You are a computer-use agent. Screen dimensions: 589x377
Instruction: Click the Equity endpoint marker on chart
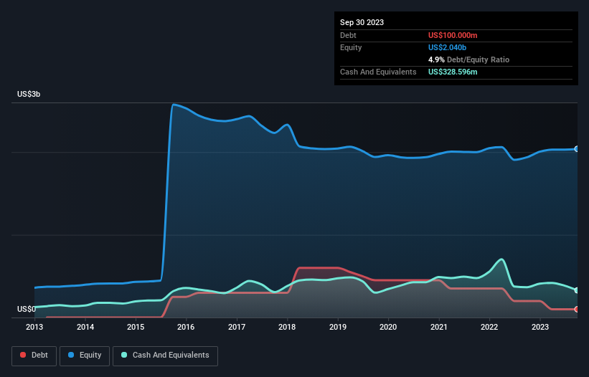click(x=577, y=149)
